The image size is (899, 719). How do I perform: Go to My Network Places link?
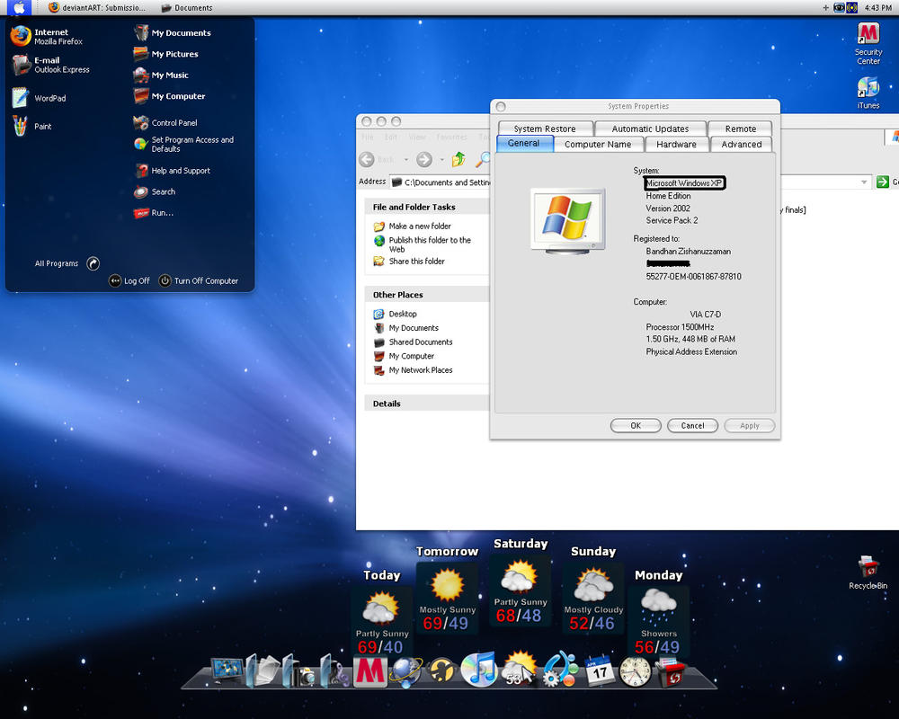coord(414,369)
